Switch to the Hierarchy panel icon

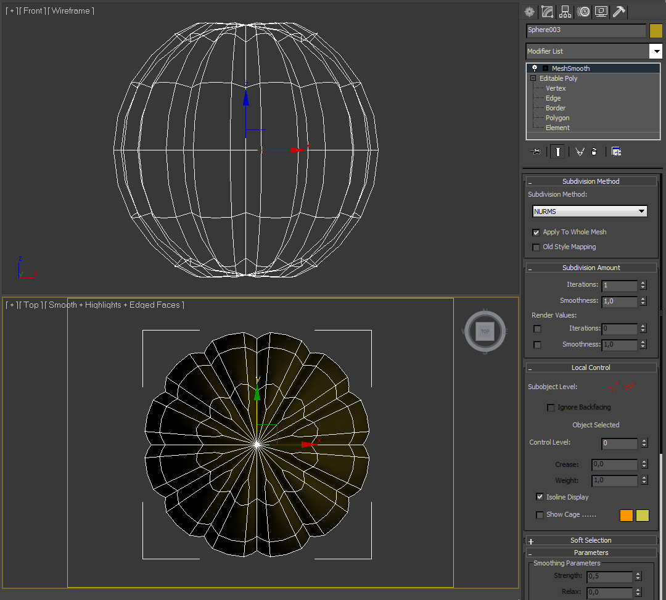click(565, 12)
